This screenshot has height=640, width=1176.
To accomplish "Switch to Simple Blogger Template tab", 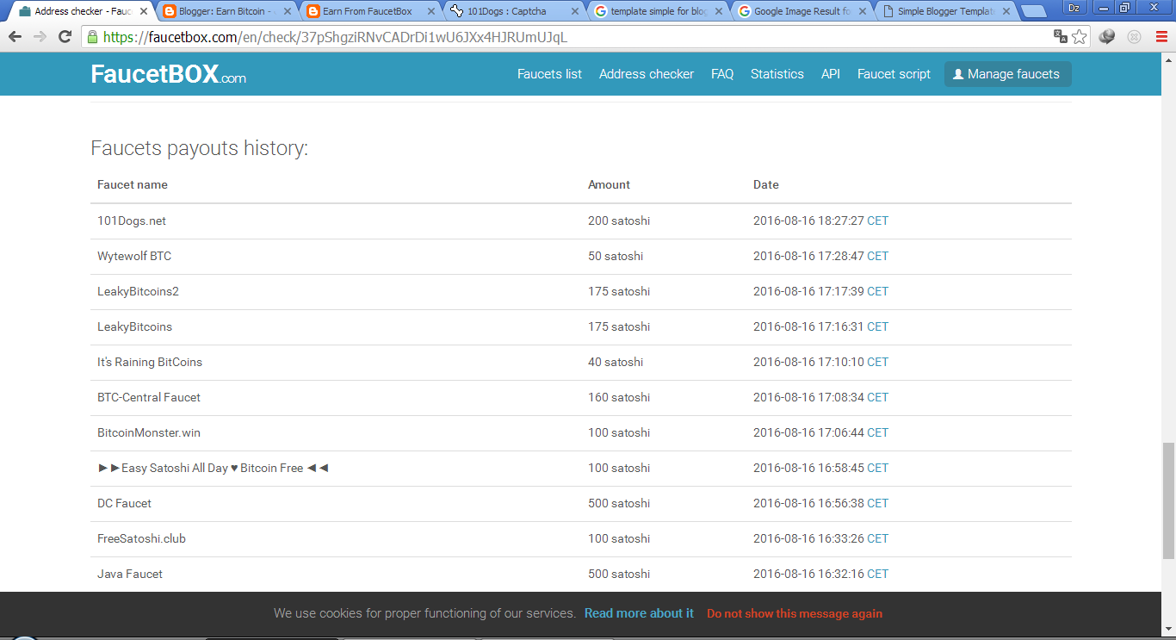I will coord(945,11).
